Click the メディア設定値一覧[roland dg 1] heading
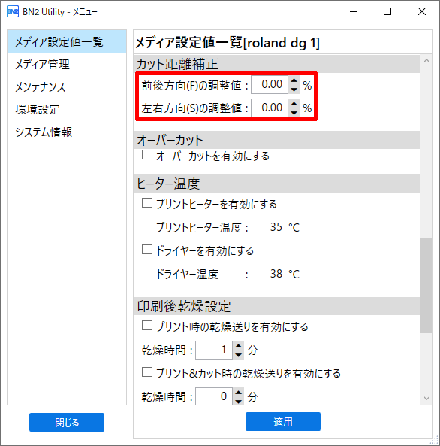440x446 pixels. [228, 43]
